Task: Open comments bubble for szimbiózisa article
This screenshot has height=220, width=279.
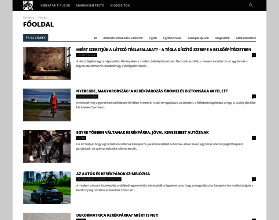Action: pos(254,179)
